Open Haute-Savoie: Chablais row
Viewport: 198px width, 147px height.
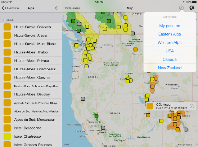click(31, 27)
